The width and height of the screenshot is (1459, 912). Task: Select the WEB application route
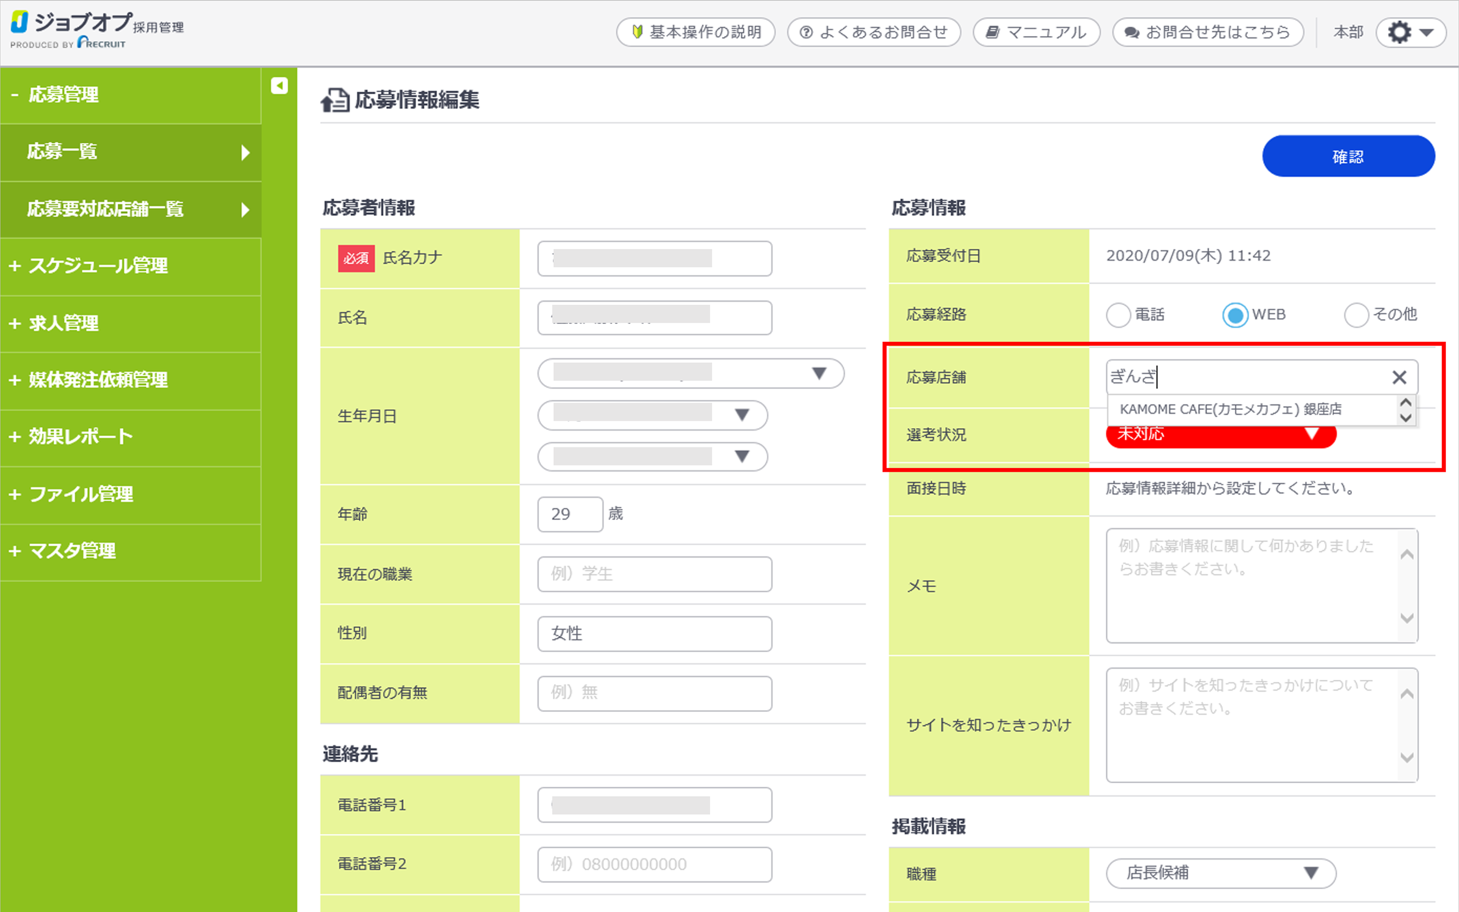1235,315
